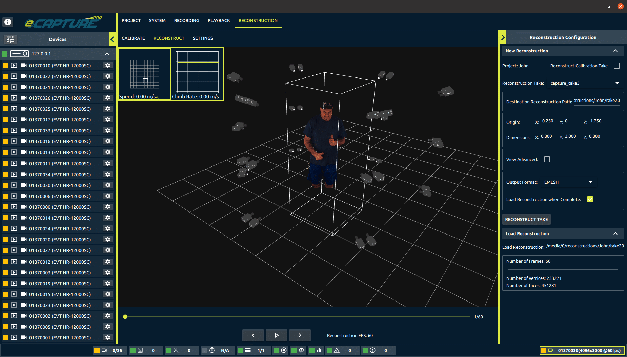The image size is (627, 357).
Task: Open the Output Format EMESH dropdown
Action: [590, 182]
